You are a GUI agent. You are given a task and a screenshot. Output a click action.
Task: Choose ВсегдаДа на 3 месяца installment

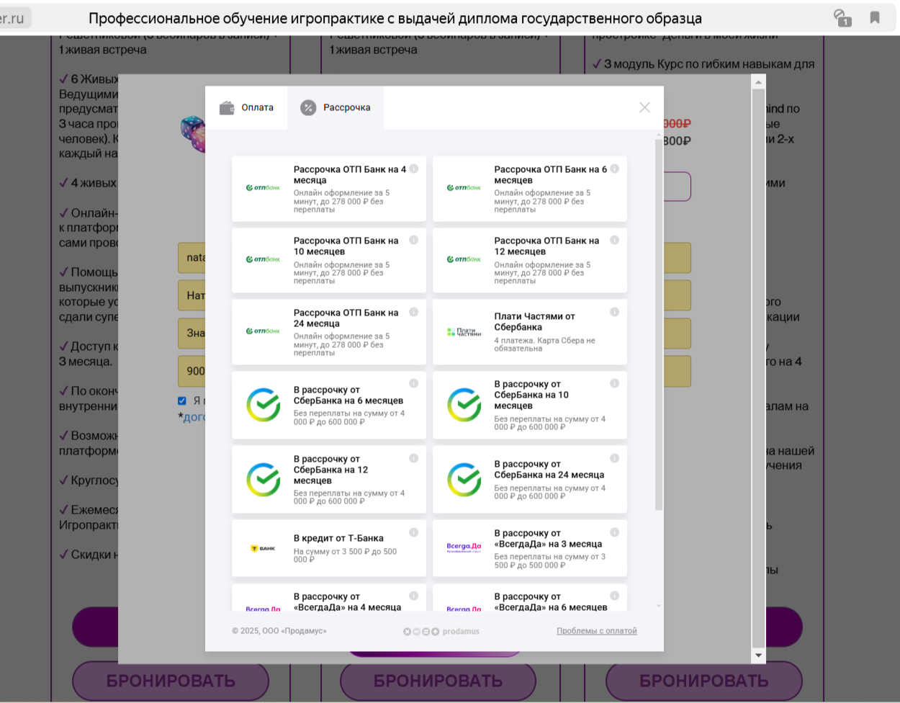pyautogui.click(x=530, y=549)
